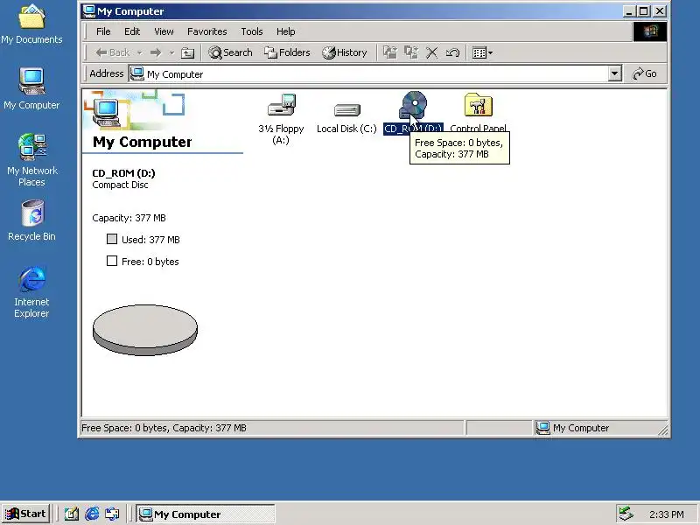Open the View menu
The image size is (700, 525).
coord(164,31)
